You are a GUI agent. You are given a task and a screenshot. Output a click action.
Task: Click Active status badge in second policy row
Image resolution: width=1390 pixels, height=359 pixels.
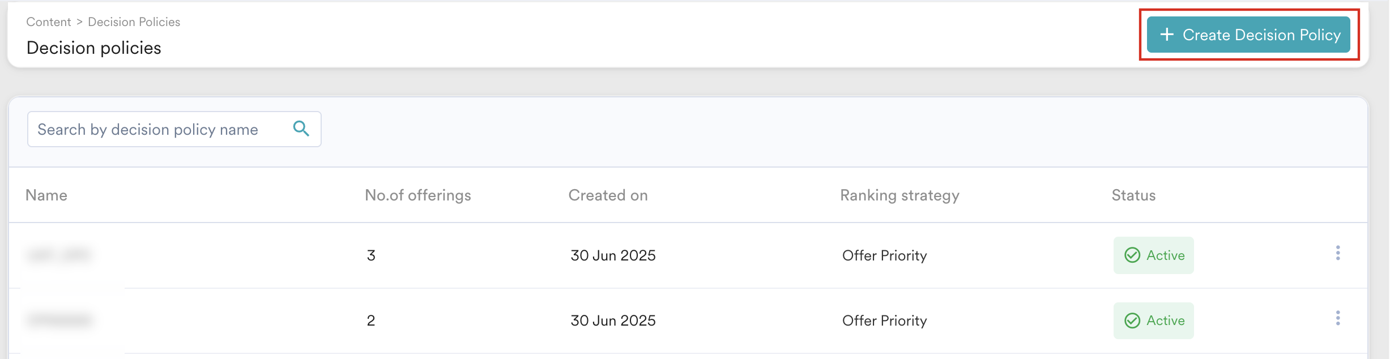[x=1154, y=320]
